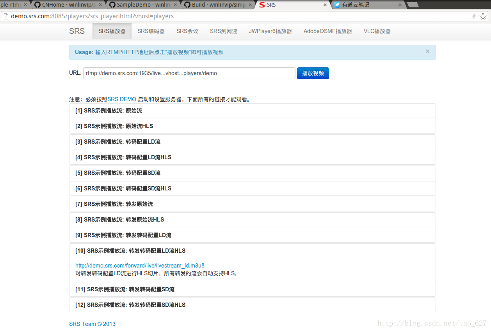Open the VLC播放器 nav item
Screen dimensions: 491x331
(x=377, y=31)
